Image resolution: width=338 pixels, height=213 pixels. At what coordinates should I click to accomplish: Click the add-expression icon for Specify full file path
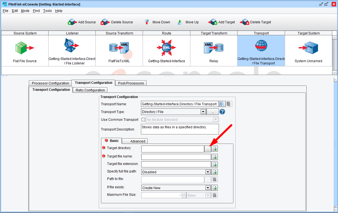pyautogui.click(x=215, y=172)
